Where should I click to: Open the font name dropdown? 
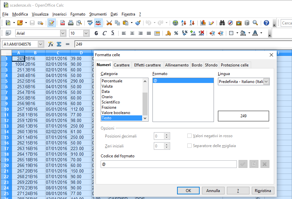click(63, 33)
